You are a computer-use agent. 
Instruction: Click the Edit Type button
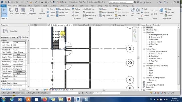tap(24, 37)
